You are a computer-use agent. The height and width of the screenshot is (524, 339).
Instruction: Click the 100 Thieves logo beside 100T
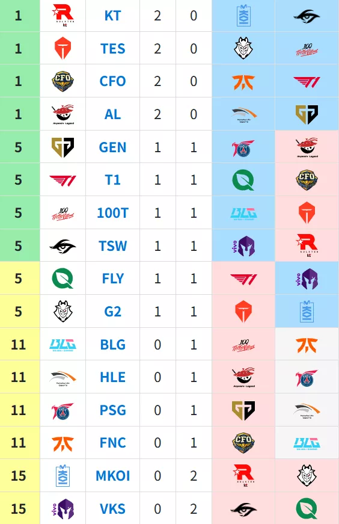[63, 213]
